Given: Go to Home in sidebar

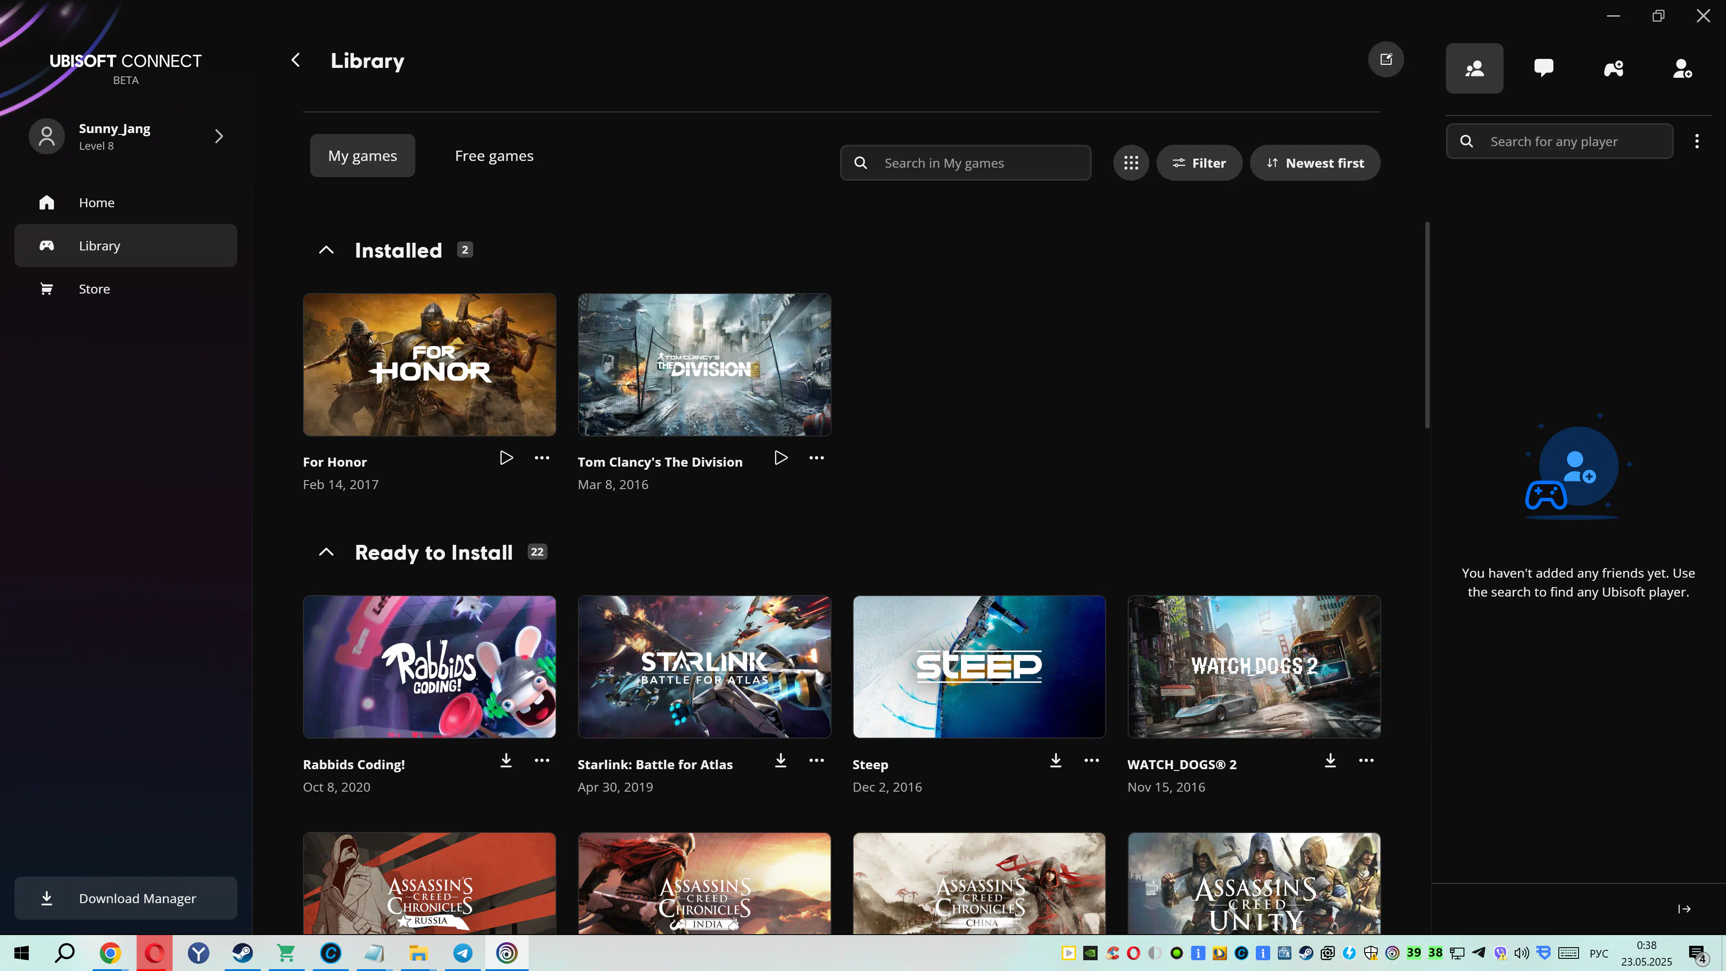Looking at the screenshot, I should (126, 202).
